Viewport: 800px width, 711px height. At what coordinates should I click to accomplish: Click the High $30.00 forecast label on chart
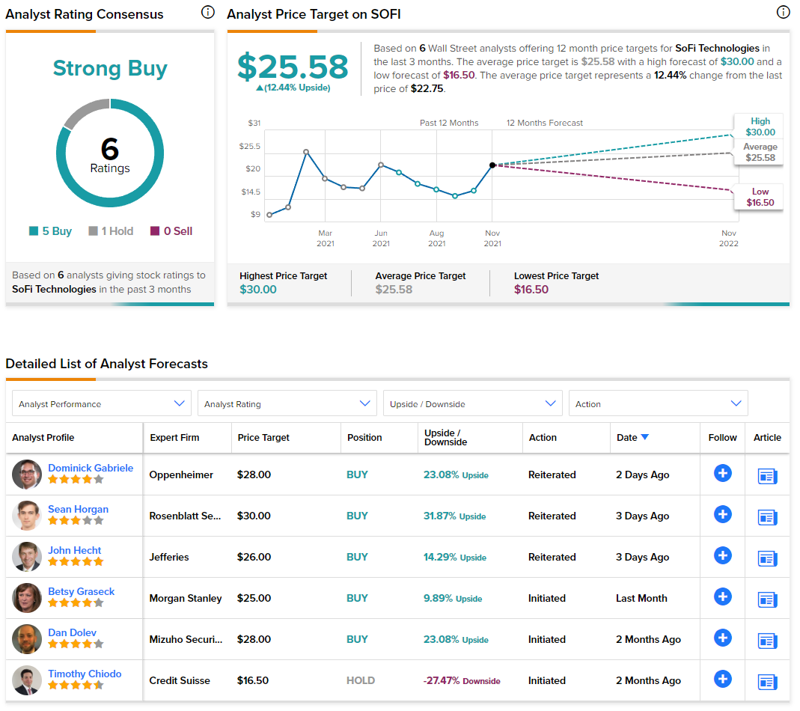[760, 126]
